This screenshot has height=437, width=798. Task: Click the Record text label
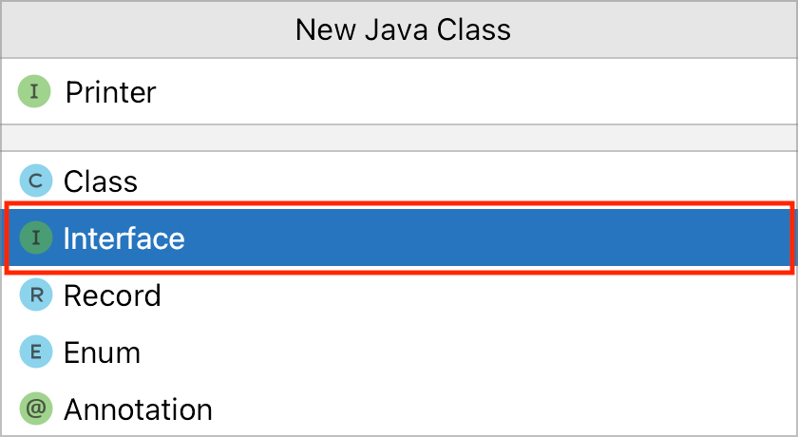tap(112, 295)
